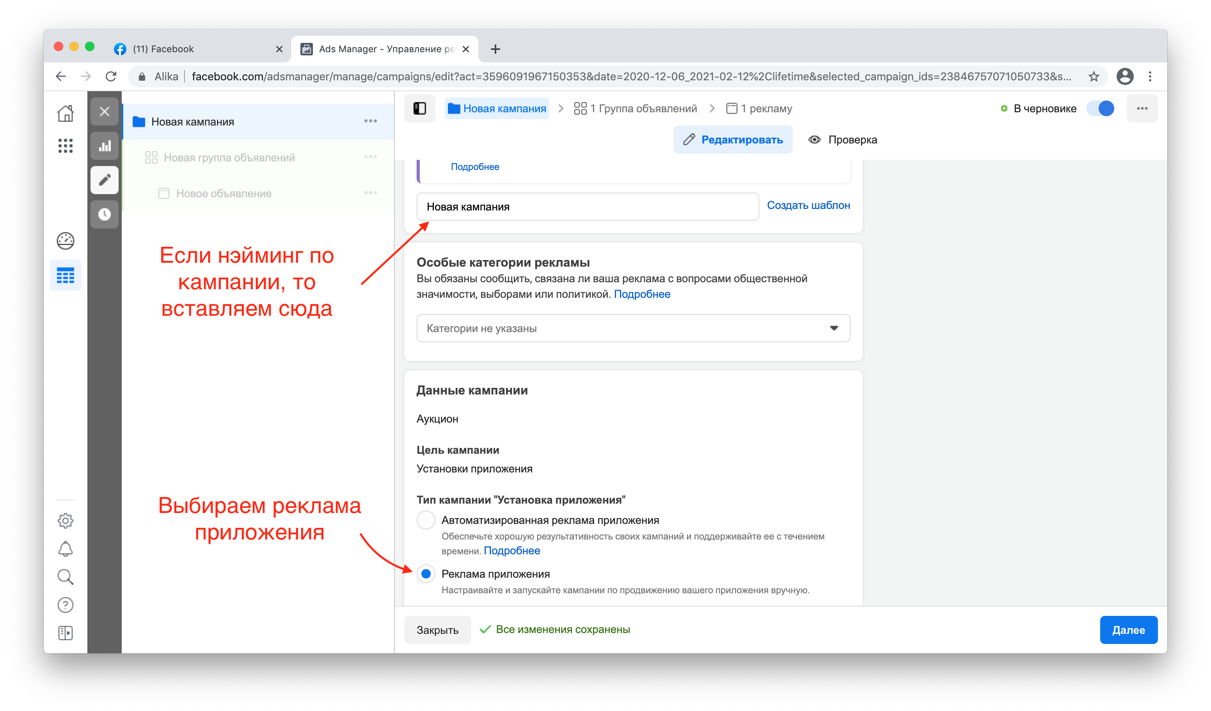The image size is (1211, 711).
Task: Open the search magnifier in sidebar
Action: 66,577
